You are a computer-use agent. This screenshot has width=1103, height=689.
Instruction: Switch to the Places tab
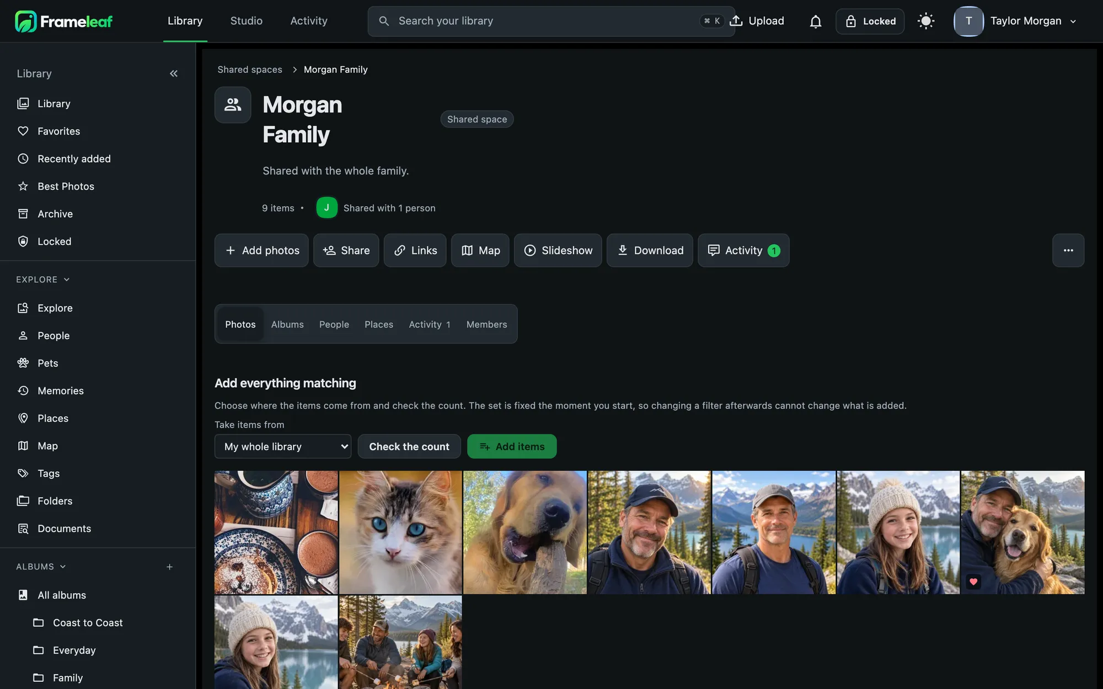[379, 325]
